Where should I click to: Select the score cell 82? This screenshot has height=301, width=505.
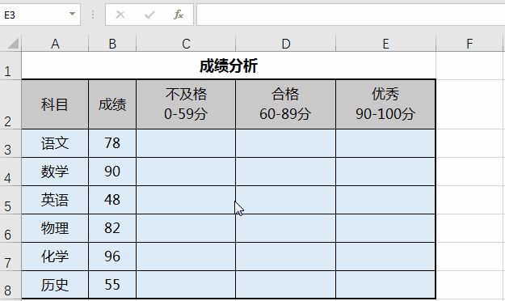(x=112, y=228)
